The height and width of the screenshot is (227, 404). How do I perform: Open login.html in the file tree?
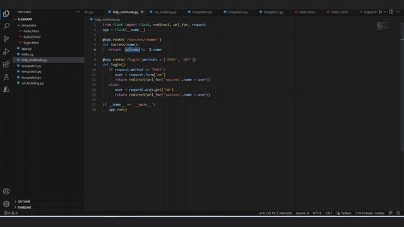31,43
